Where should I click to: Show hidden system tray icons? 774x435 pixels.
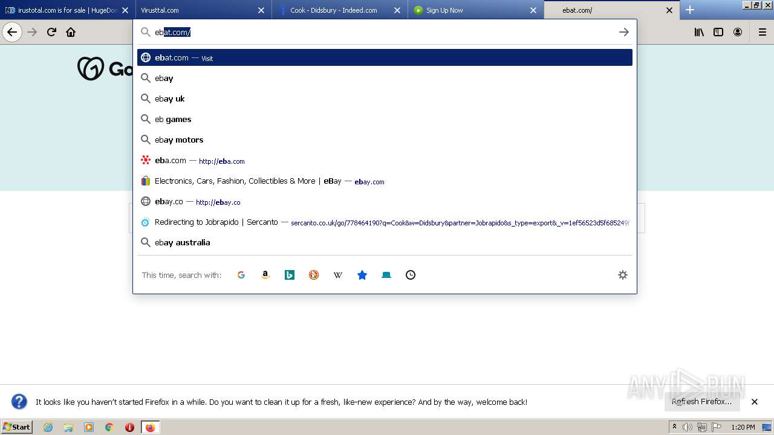674,427
